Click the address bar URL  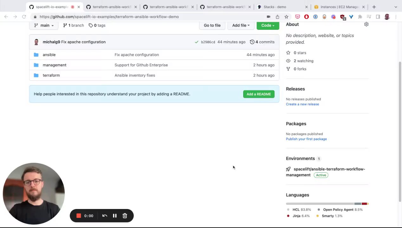click(109, 17)
